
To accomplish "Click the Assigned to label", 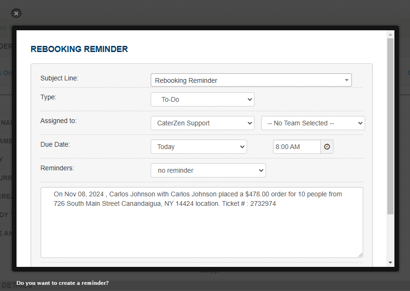I will (58, 121).
